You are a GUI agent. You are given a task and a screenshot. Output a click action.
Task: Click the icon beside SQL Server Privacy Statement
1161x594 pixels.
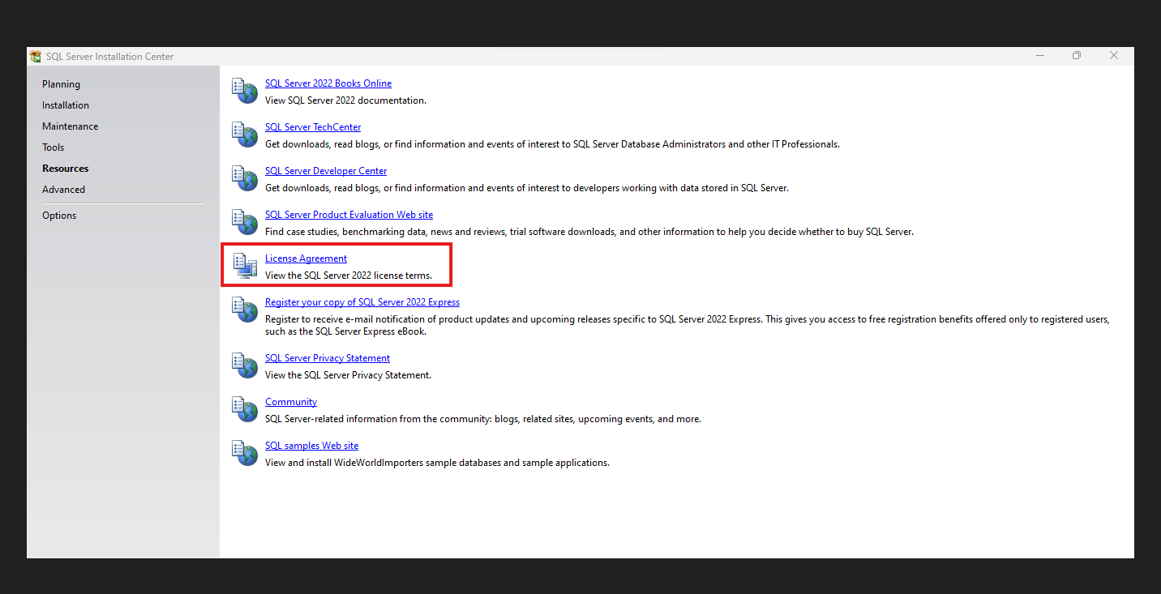tap(244, 365)
